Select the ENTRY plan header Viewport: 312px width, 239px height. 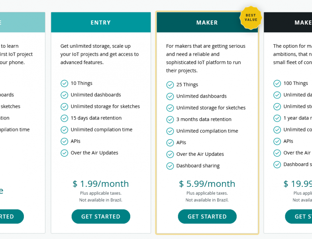tap(101, 22)
